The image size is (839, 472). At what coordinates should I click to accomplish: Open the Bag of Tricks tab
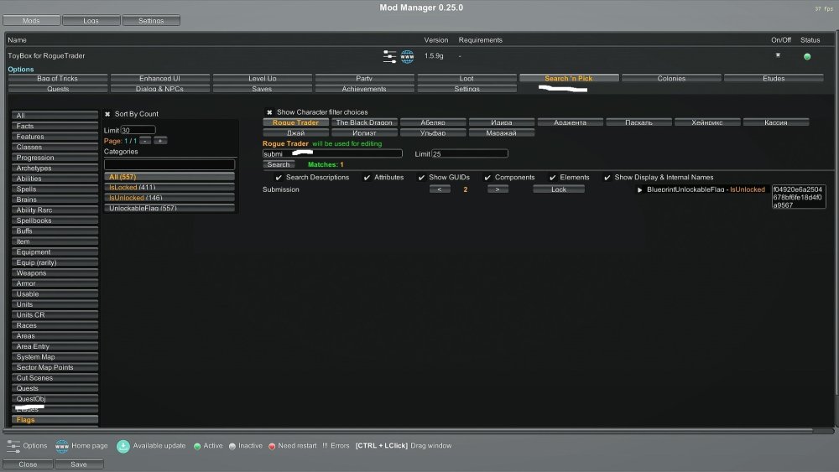[x=58, y=78]
